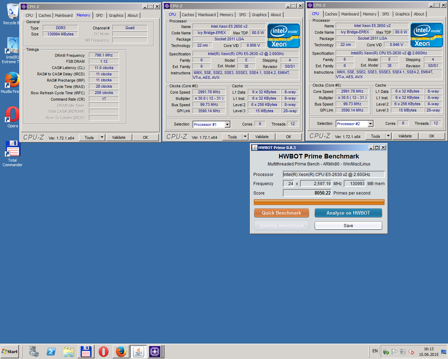Click the DRAM Frequency value 798.1 MHz
Screen dimensions: 448x359
pos(104,55)
